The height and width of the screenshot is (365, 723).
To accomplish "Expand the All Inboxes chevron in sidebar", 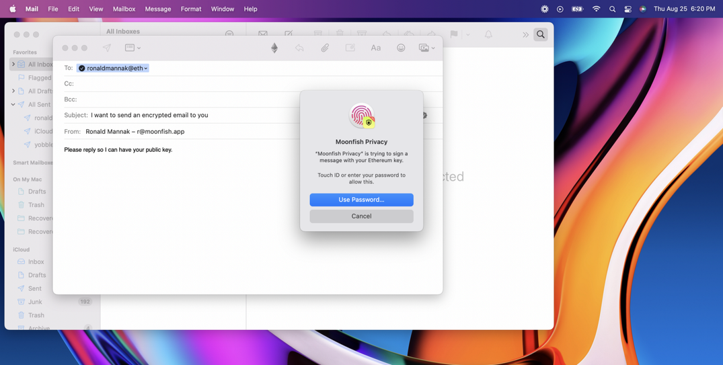I will coord(13,64).
